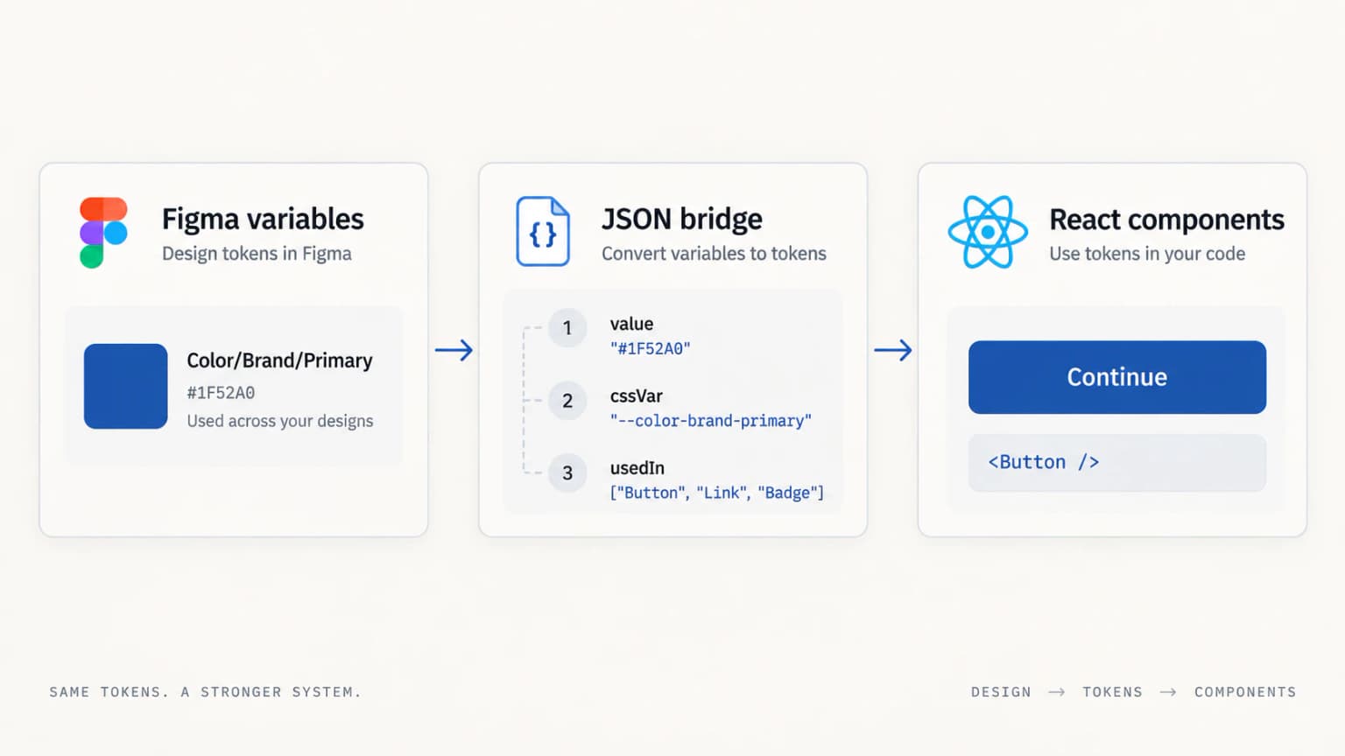Select the blue #1F52A0 color swatch
Viewport: 1345px width, 756px height.
[125, 386]
